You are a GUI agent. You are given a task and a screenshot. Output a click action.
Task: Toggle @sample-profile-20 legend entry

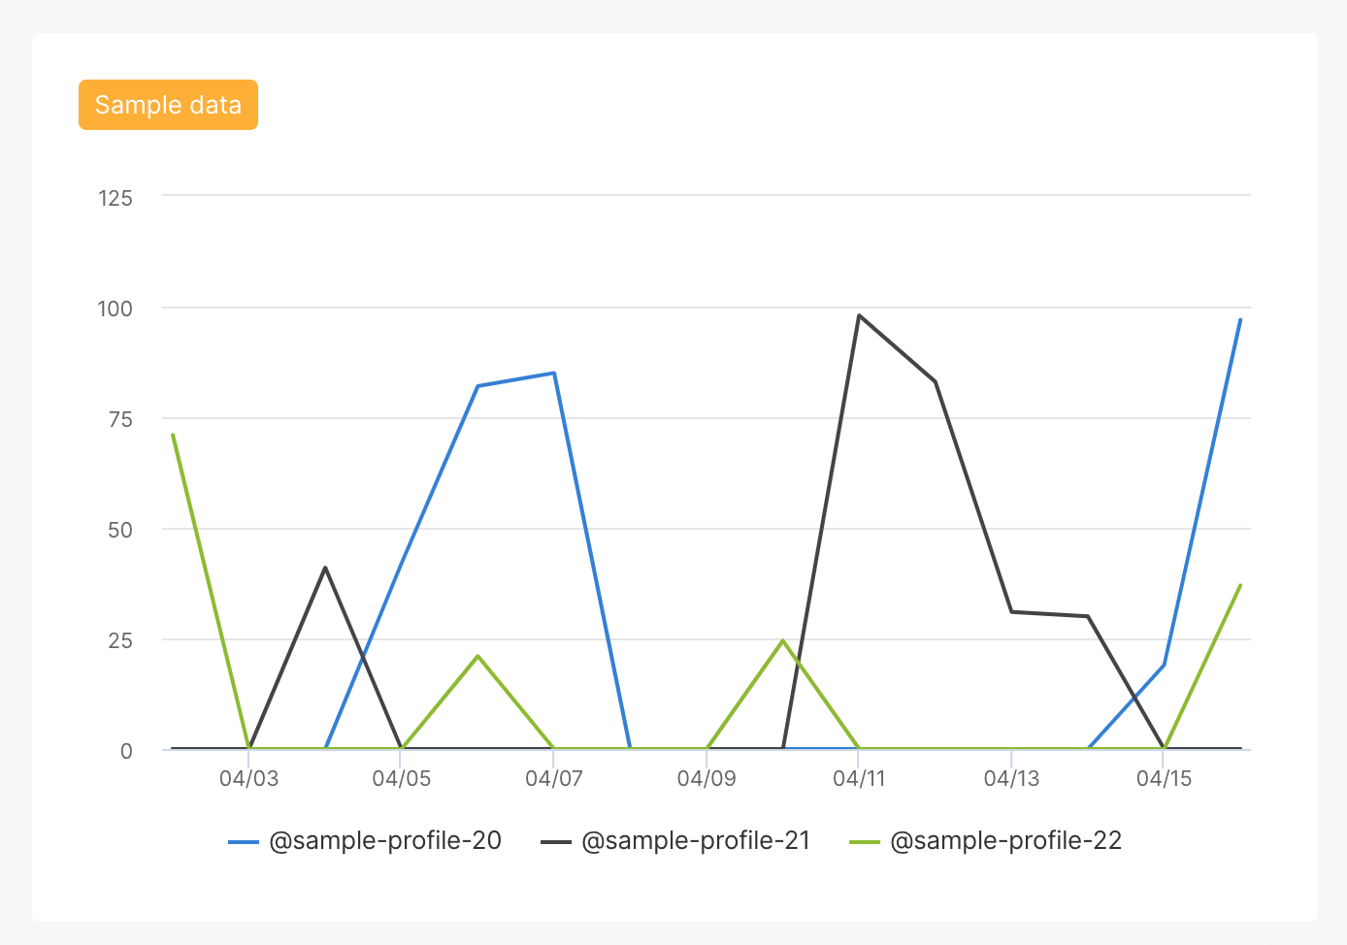[x=384, y=840]
